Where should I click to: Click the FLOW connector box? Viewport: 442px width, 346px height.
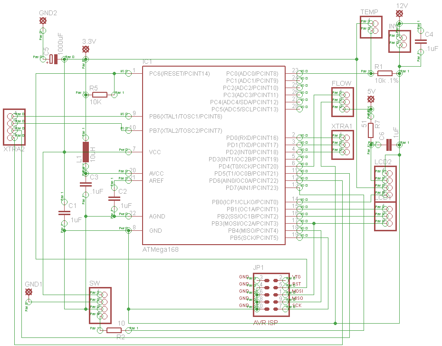[343, 102]
